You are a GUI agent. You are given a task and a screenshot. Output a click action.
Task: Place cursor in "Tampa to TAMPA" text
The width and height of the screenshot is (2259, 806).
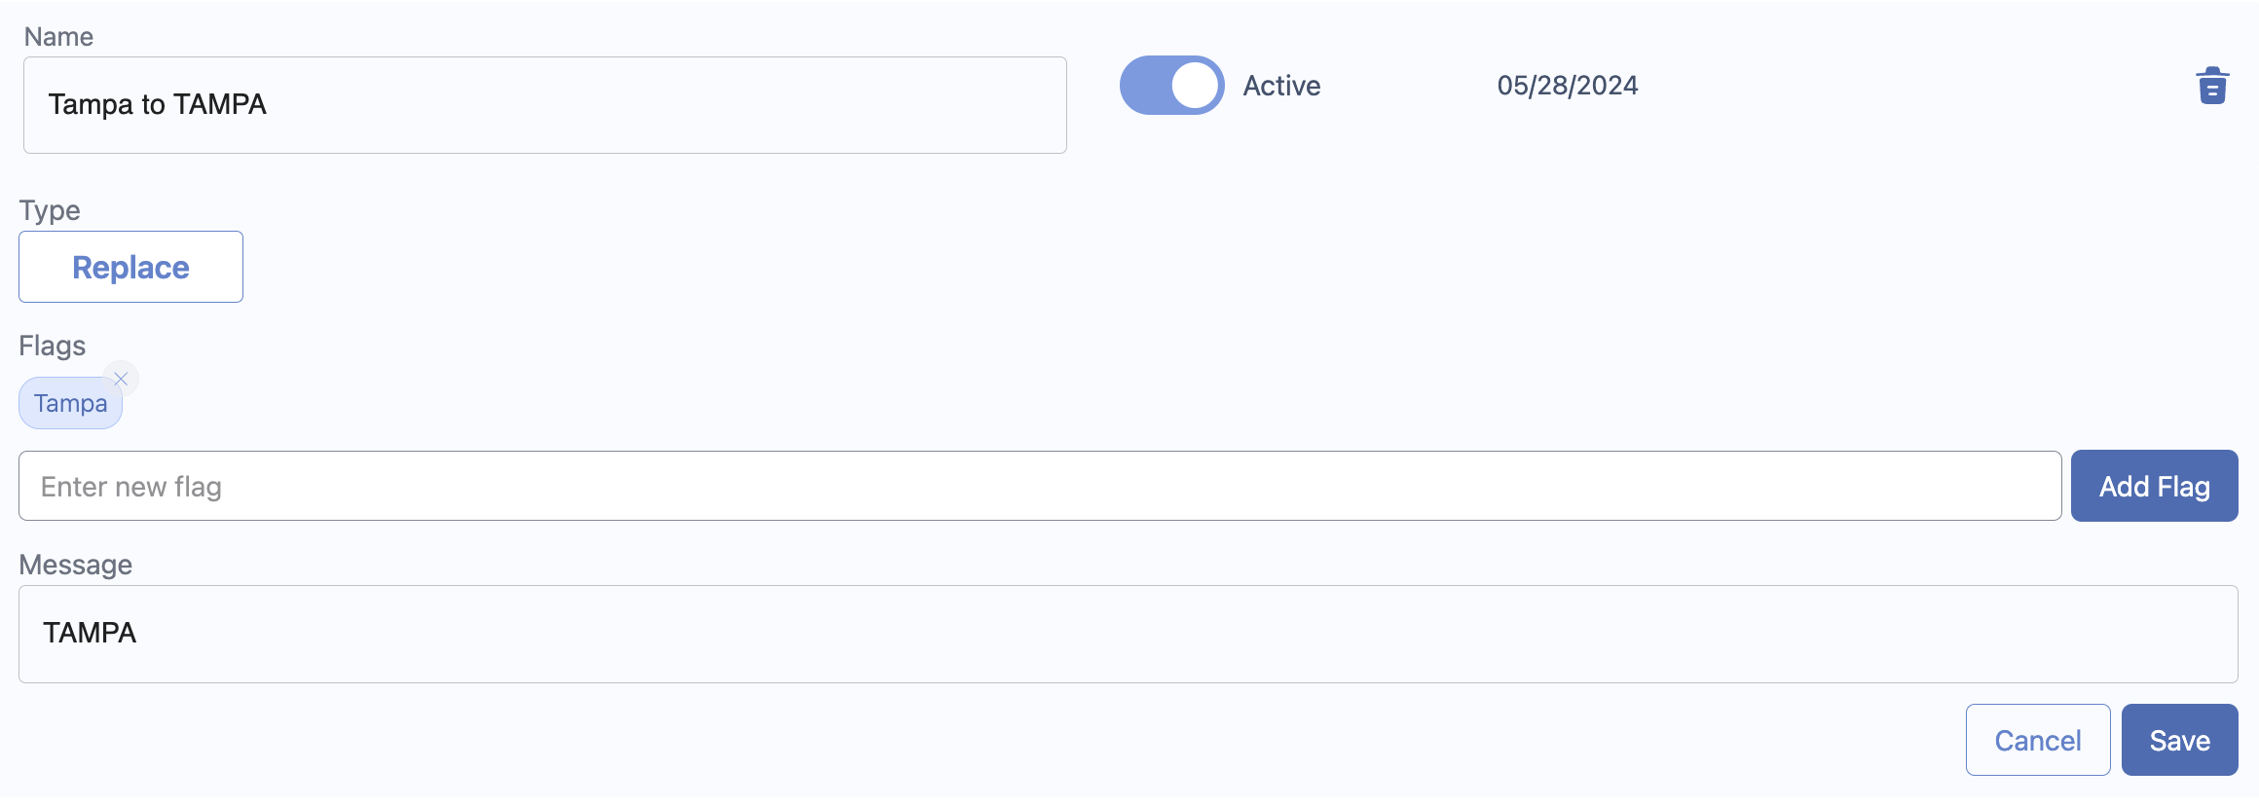point(157,104)
